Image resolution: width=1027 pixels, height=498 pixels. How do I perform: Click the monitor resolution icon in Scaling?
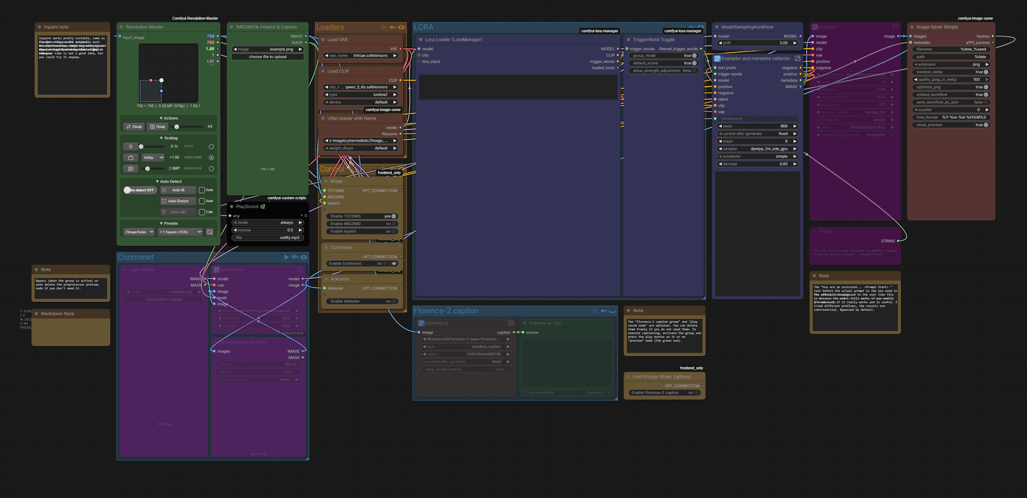[131, 158]
